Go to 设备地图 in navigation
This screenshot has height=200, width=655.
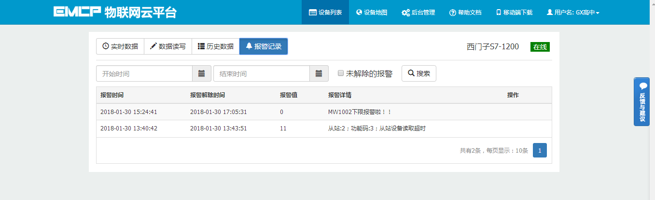click(372, 12)
